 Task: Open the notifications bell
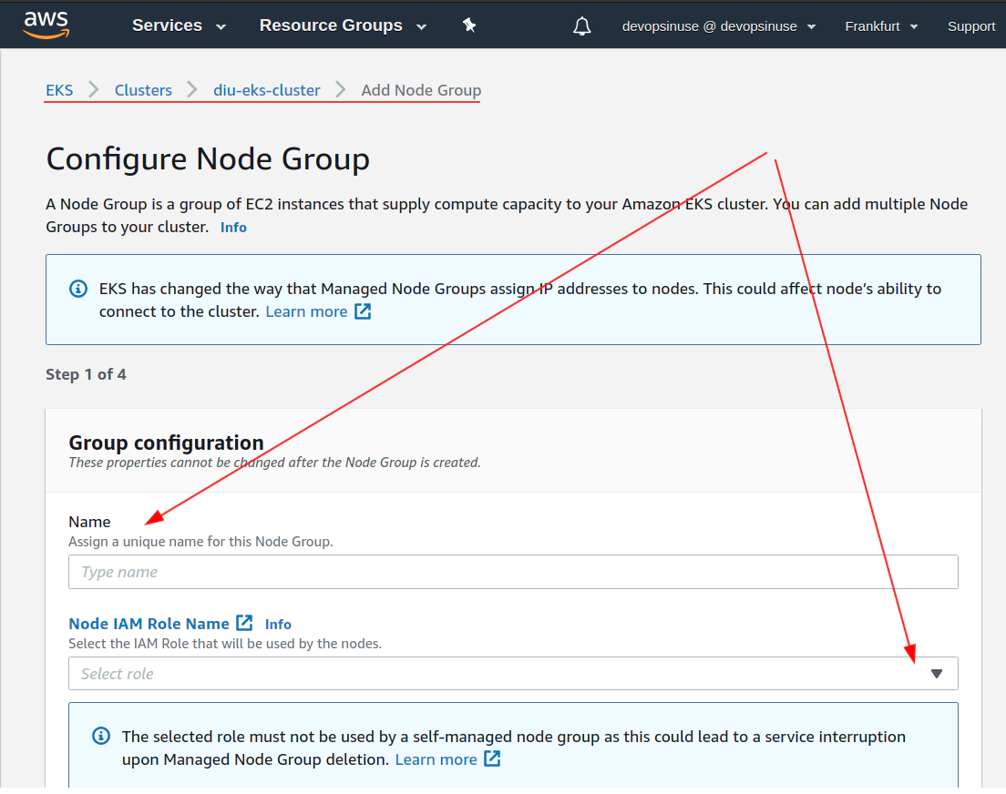coord(582,26)
